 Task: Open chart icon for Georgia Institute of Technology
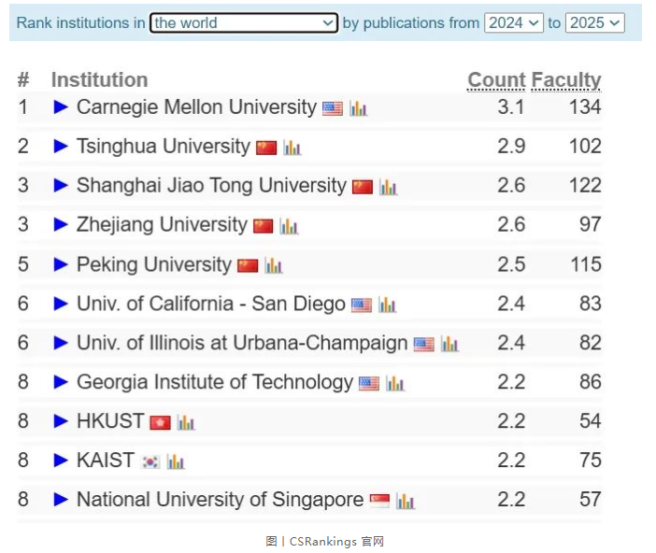395,383
